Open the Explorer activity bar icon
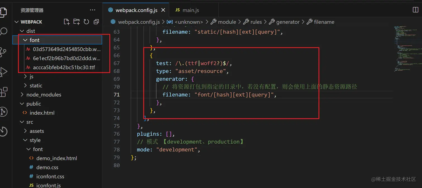 3,12
